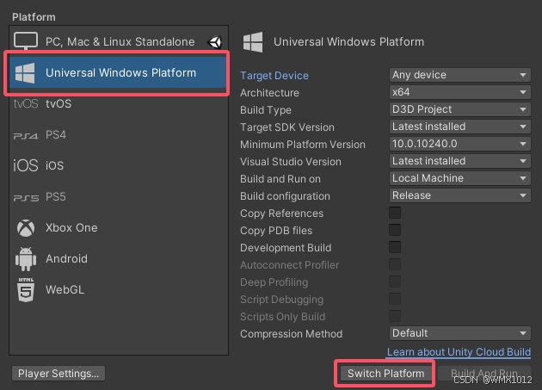Click the tvOS platform icon
The height and width of the screenshot is (390, 542).
coord(26,104)
